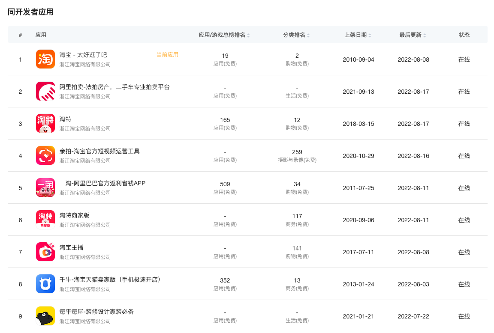This screenshot has height=333, width=494.
Task: Click overall rank 165 for 淘特
Action: (x=225, y=120)
